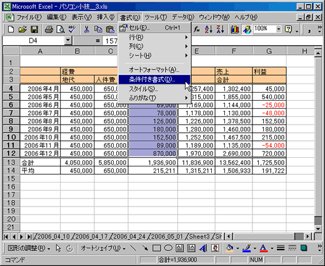This screenshot has width=325, height=266.
Task: Expand the Name Box dropdown arrow
Action: (68, 41)
